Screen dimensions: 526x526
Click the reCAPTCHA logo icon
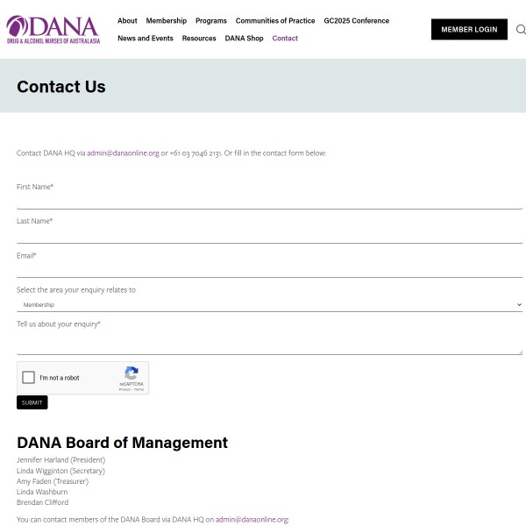point(131,373)
